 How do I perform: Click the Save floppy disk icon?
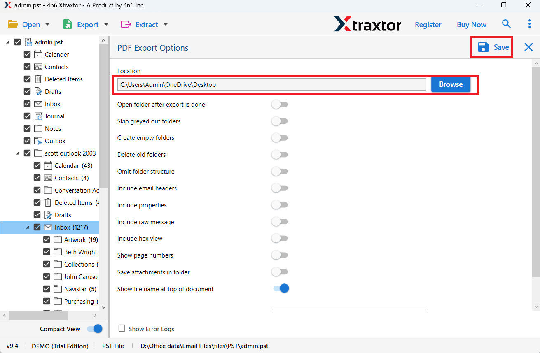point(484,47)
